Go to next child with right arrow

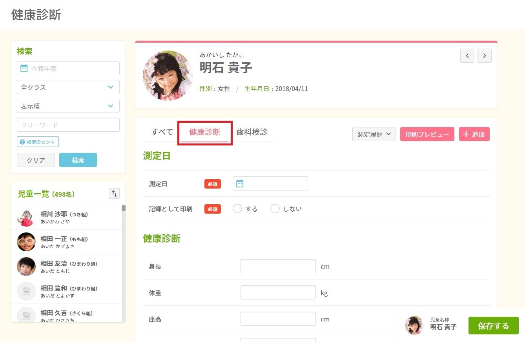point(485,56)
